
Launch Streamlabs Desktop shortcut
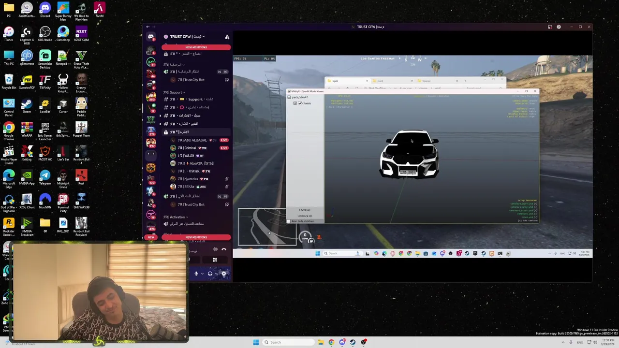tap(45, 58)
